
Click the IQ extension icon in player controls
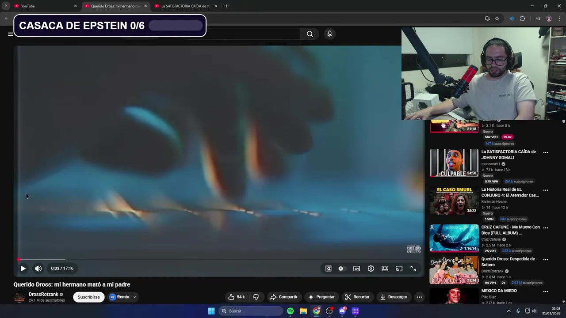[328, 269]
